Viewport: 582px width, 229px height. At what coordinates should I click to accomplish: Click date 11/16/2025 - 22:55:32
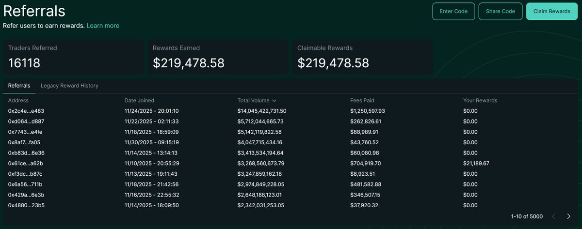(152, 195)
